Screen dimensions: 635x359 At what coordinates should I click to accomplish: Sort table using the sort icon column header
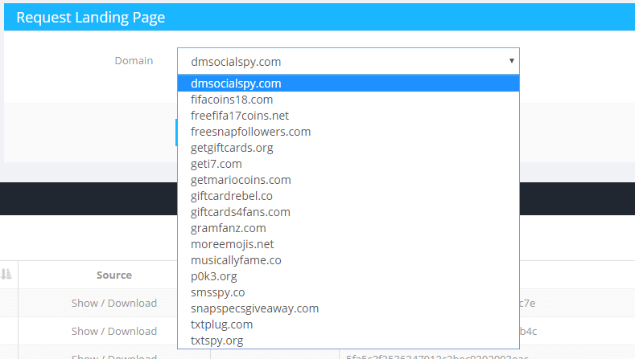pos(6,275)
